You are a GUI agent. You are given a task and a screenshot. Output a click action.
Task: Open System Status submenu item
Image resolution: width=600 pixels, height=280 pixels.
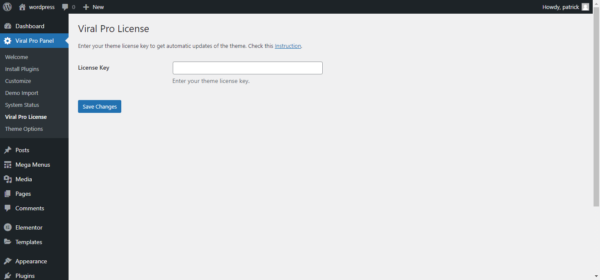[22, 105]
